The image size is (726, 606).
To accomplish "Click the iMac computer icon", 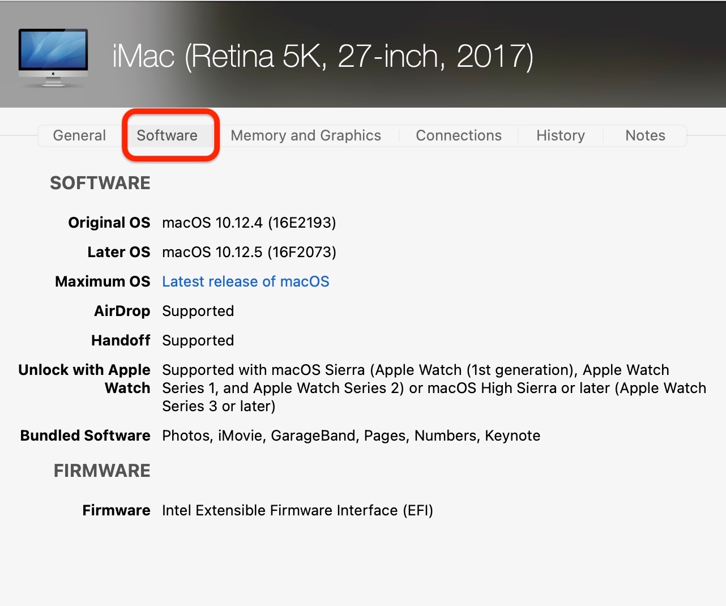I will (53, 58).
